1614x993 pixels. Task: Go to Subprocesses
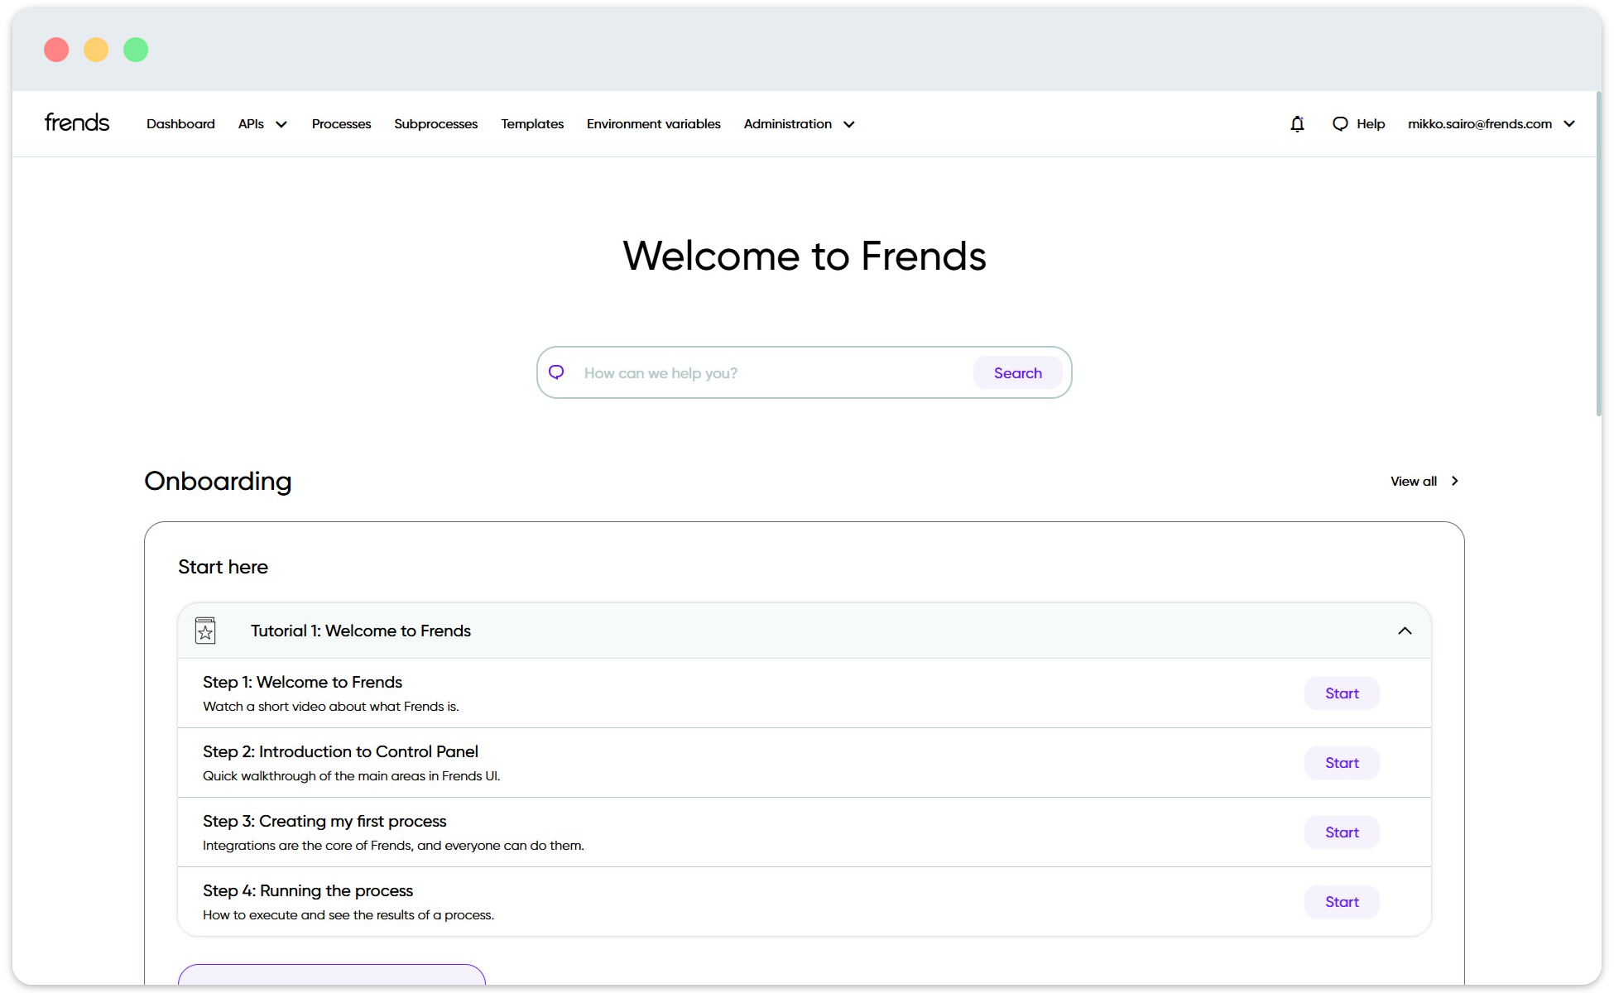tap(435, 123)
